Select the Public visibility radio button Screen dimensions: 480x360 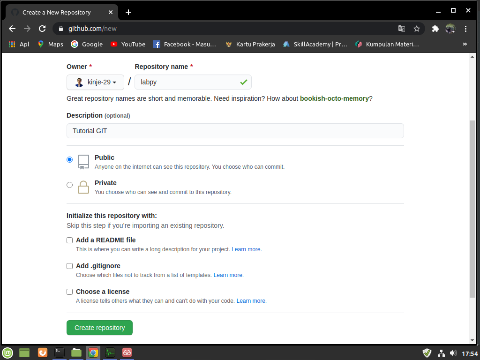[69, 159]
